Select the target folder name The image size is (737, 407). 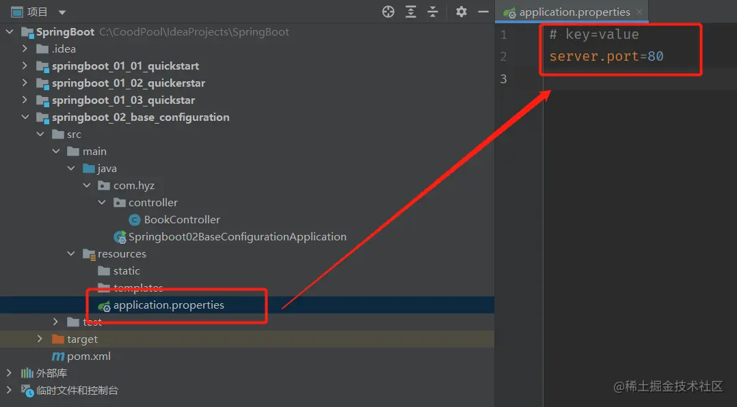click(x=82, y=339)
